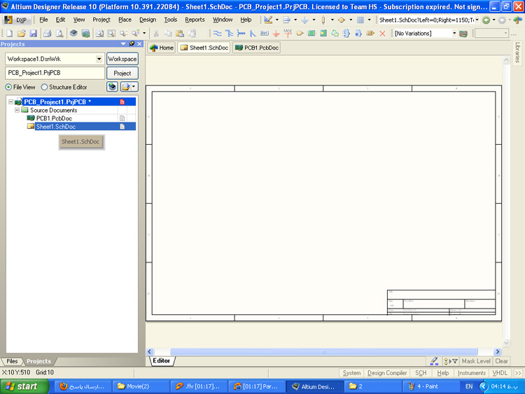
Task: Click the Print toolbar icon
Action: (48, 34)
